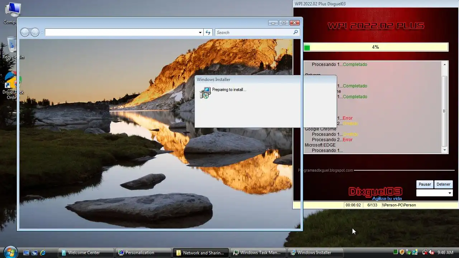
Task: Close the Explorer window
Action: point(294,23)
